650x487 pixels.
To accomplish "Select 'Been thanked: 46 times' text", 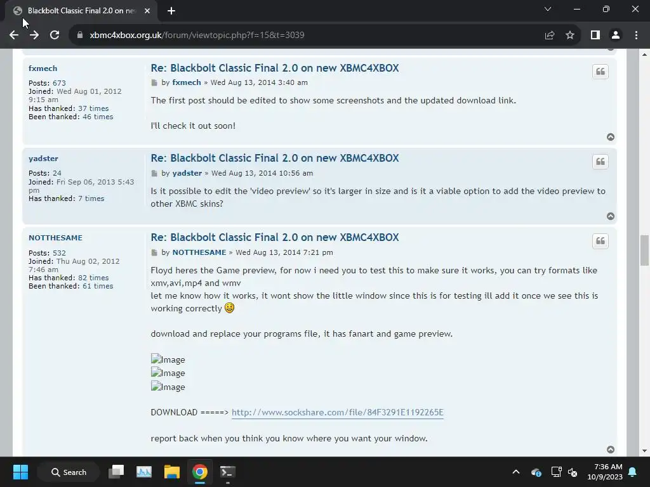I will tap(71, 117).
